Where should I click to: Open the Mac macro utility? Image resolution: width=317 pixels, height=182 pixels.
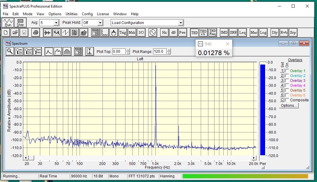coord(254,33)
